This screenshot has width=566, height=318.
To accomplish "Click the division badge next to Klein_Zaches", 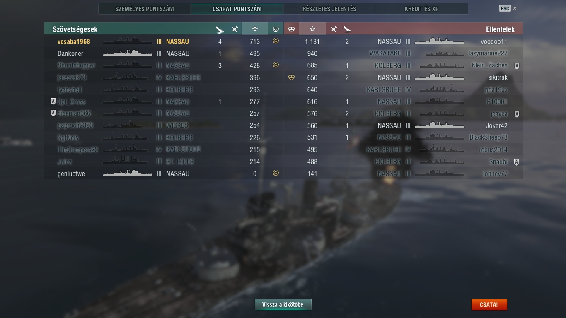I will (517, 66).
